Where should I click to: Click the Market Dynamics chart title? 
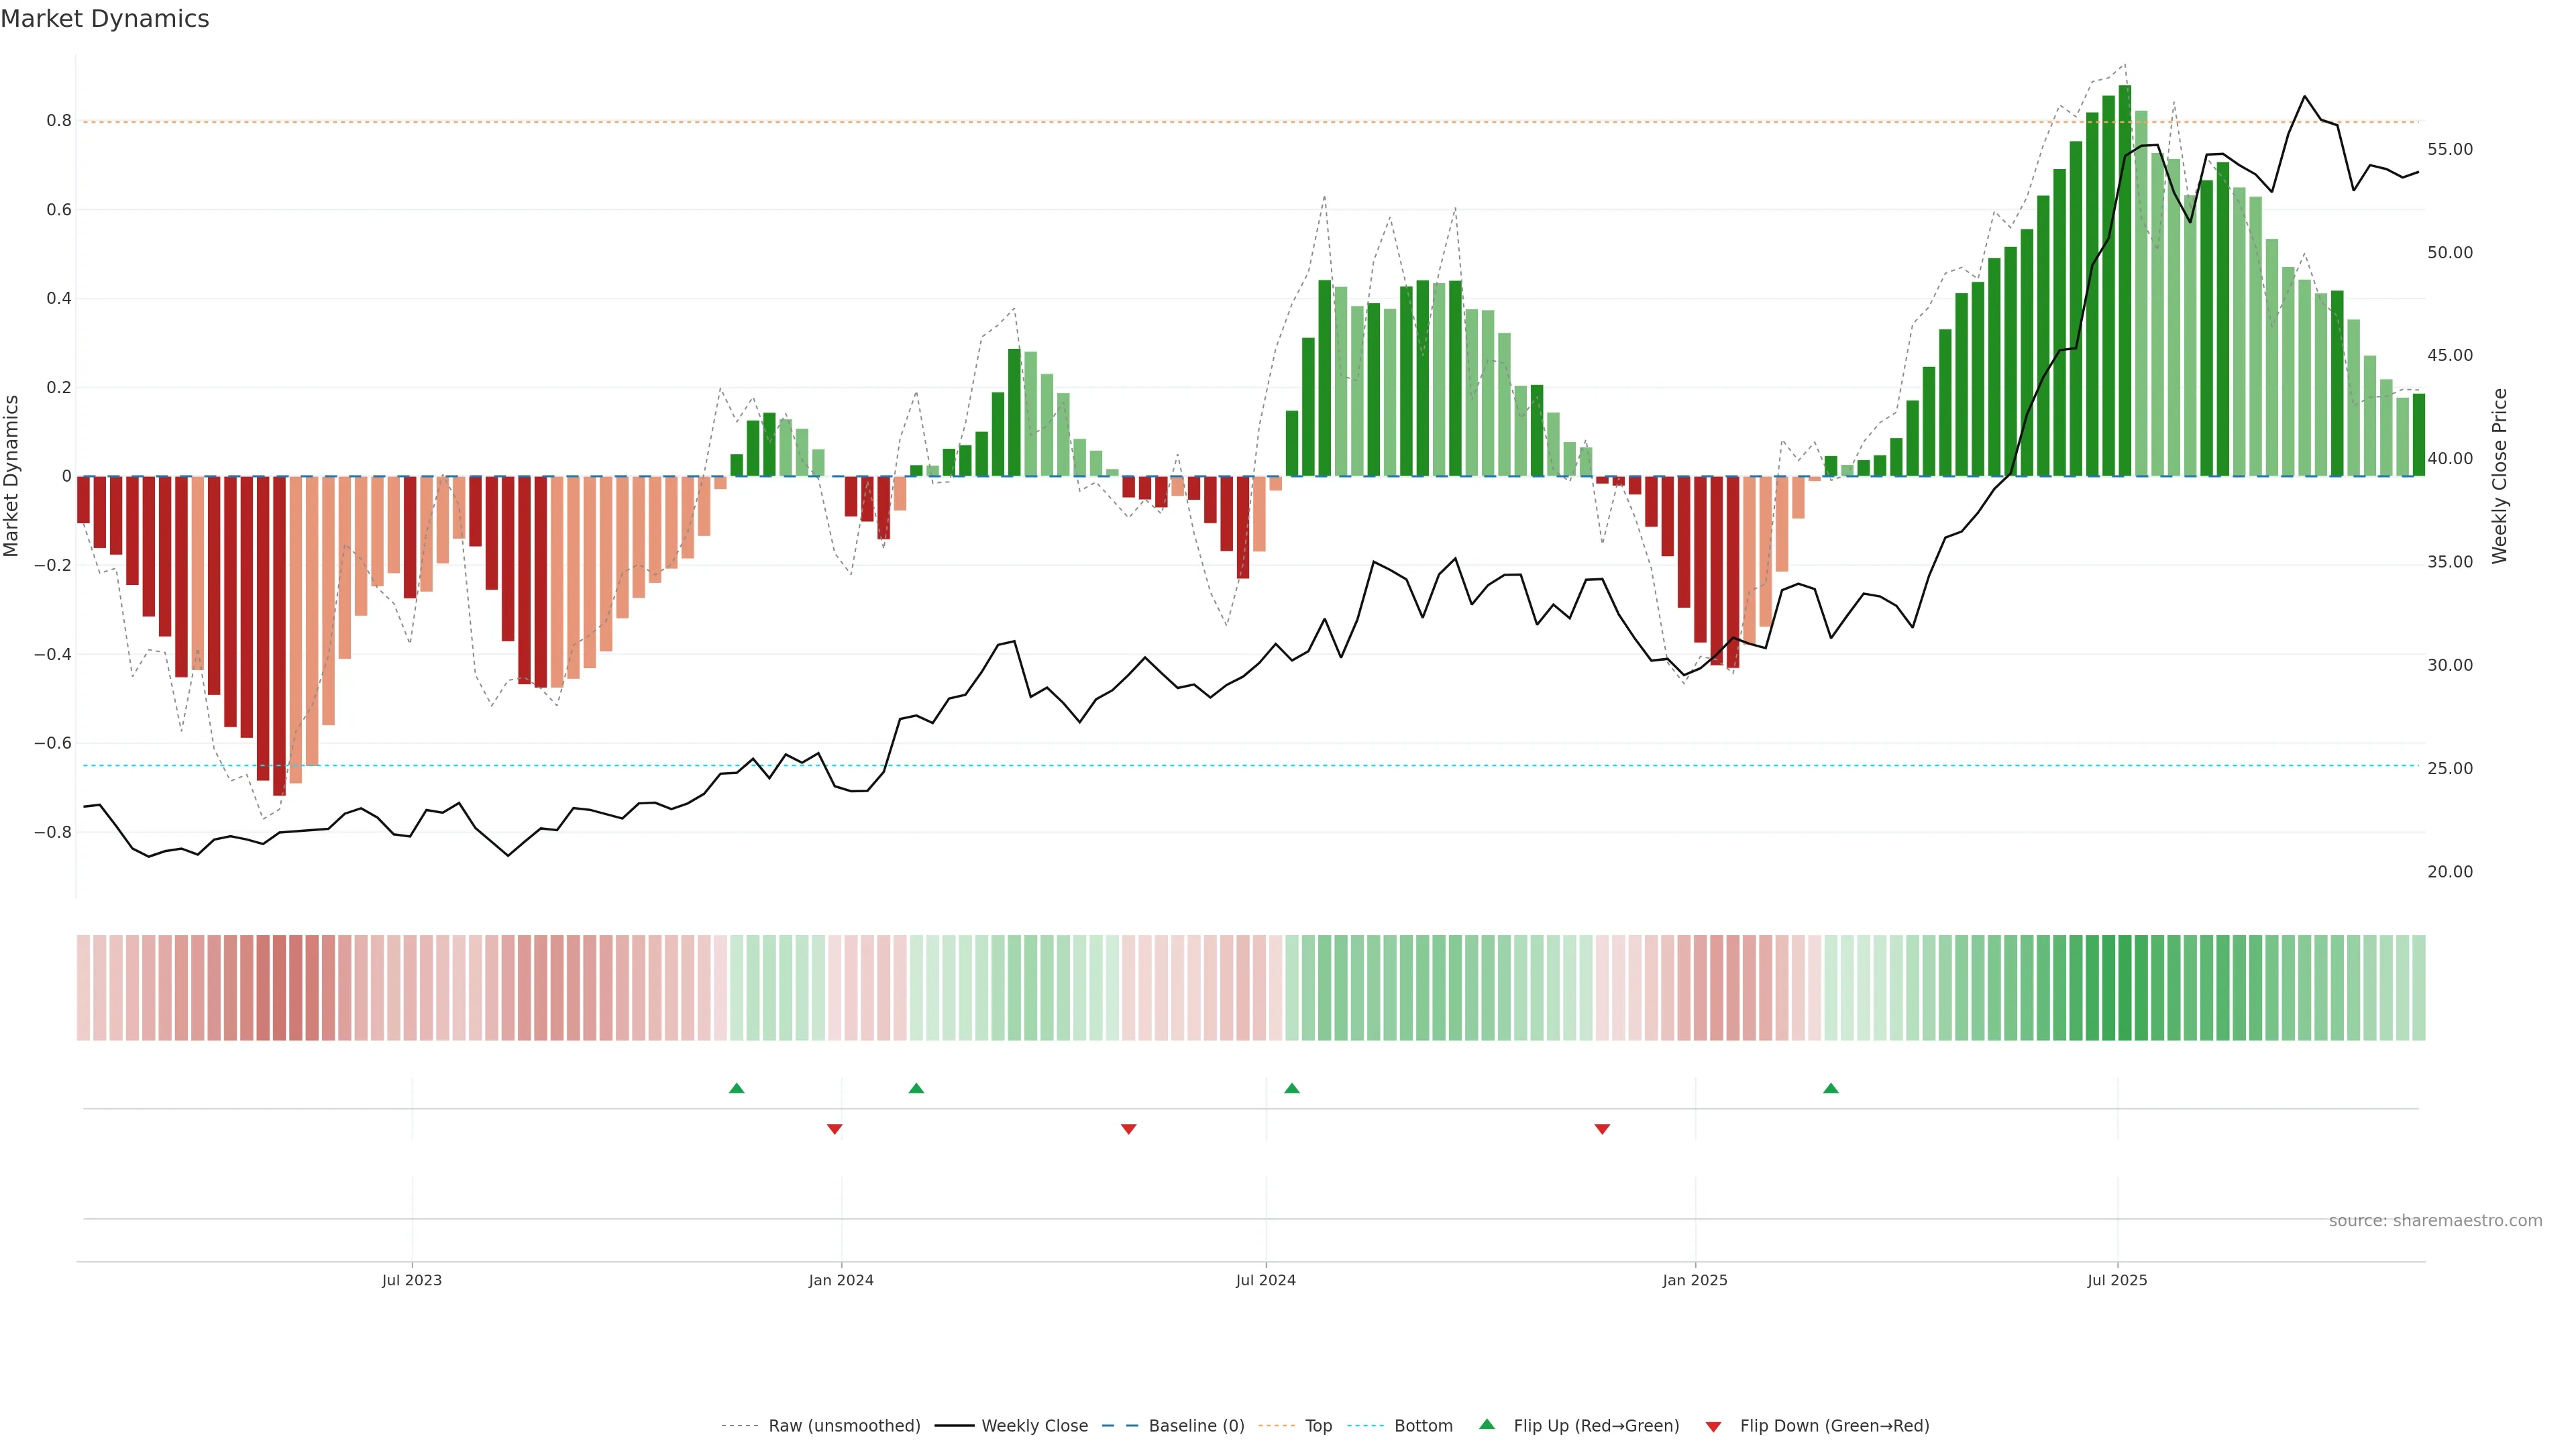[x=105, y=19]
